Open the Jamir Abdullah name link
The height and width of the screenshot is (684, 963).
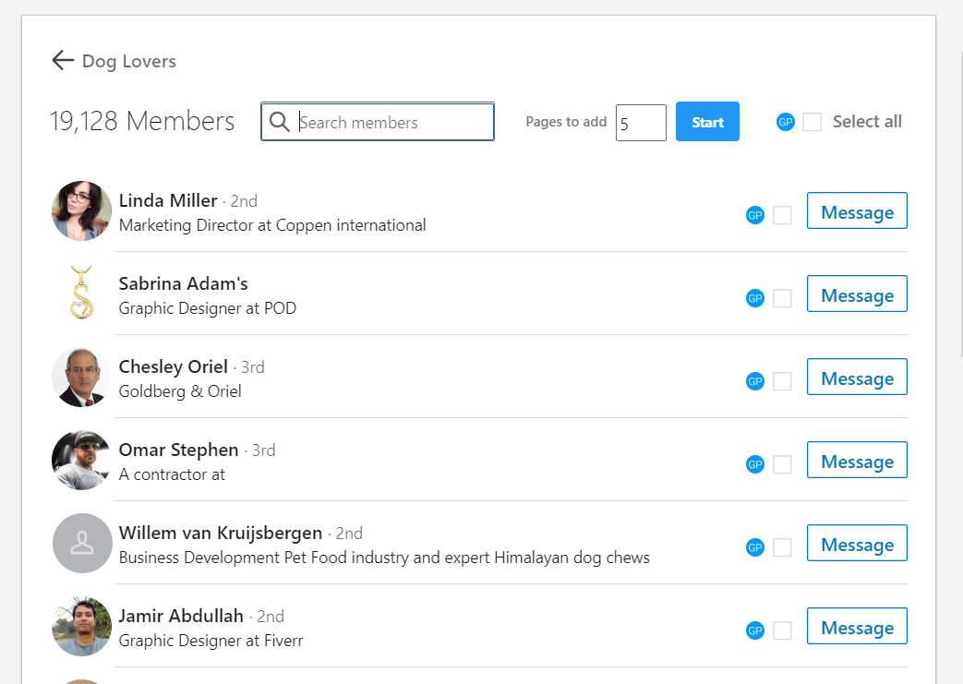pyautogui.click(x=181, y=616)
